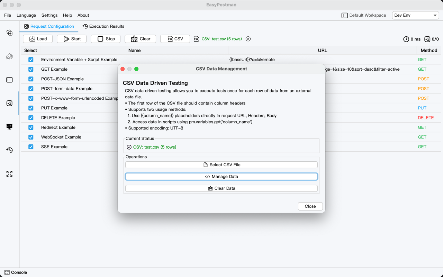
Task: Click the Load toolbar button
Action: (38, 39)
